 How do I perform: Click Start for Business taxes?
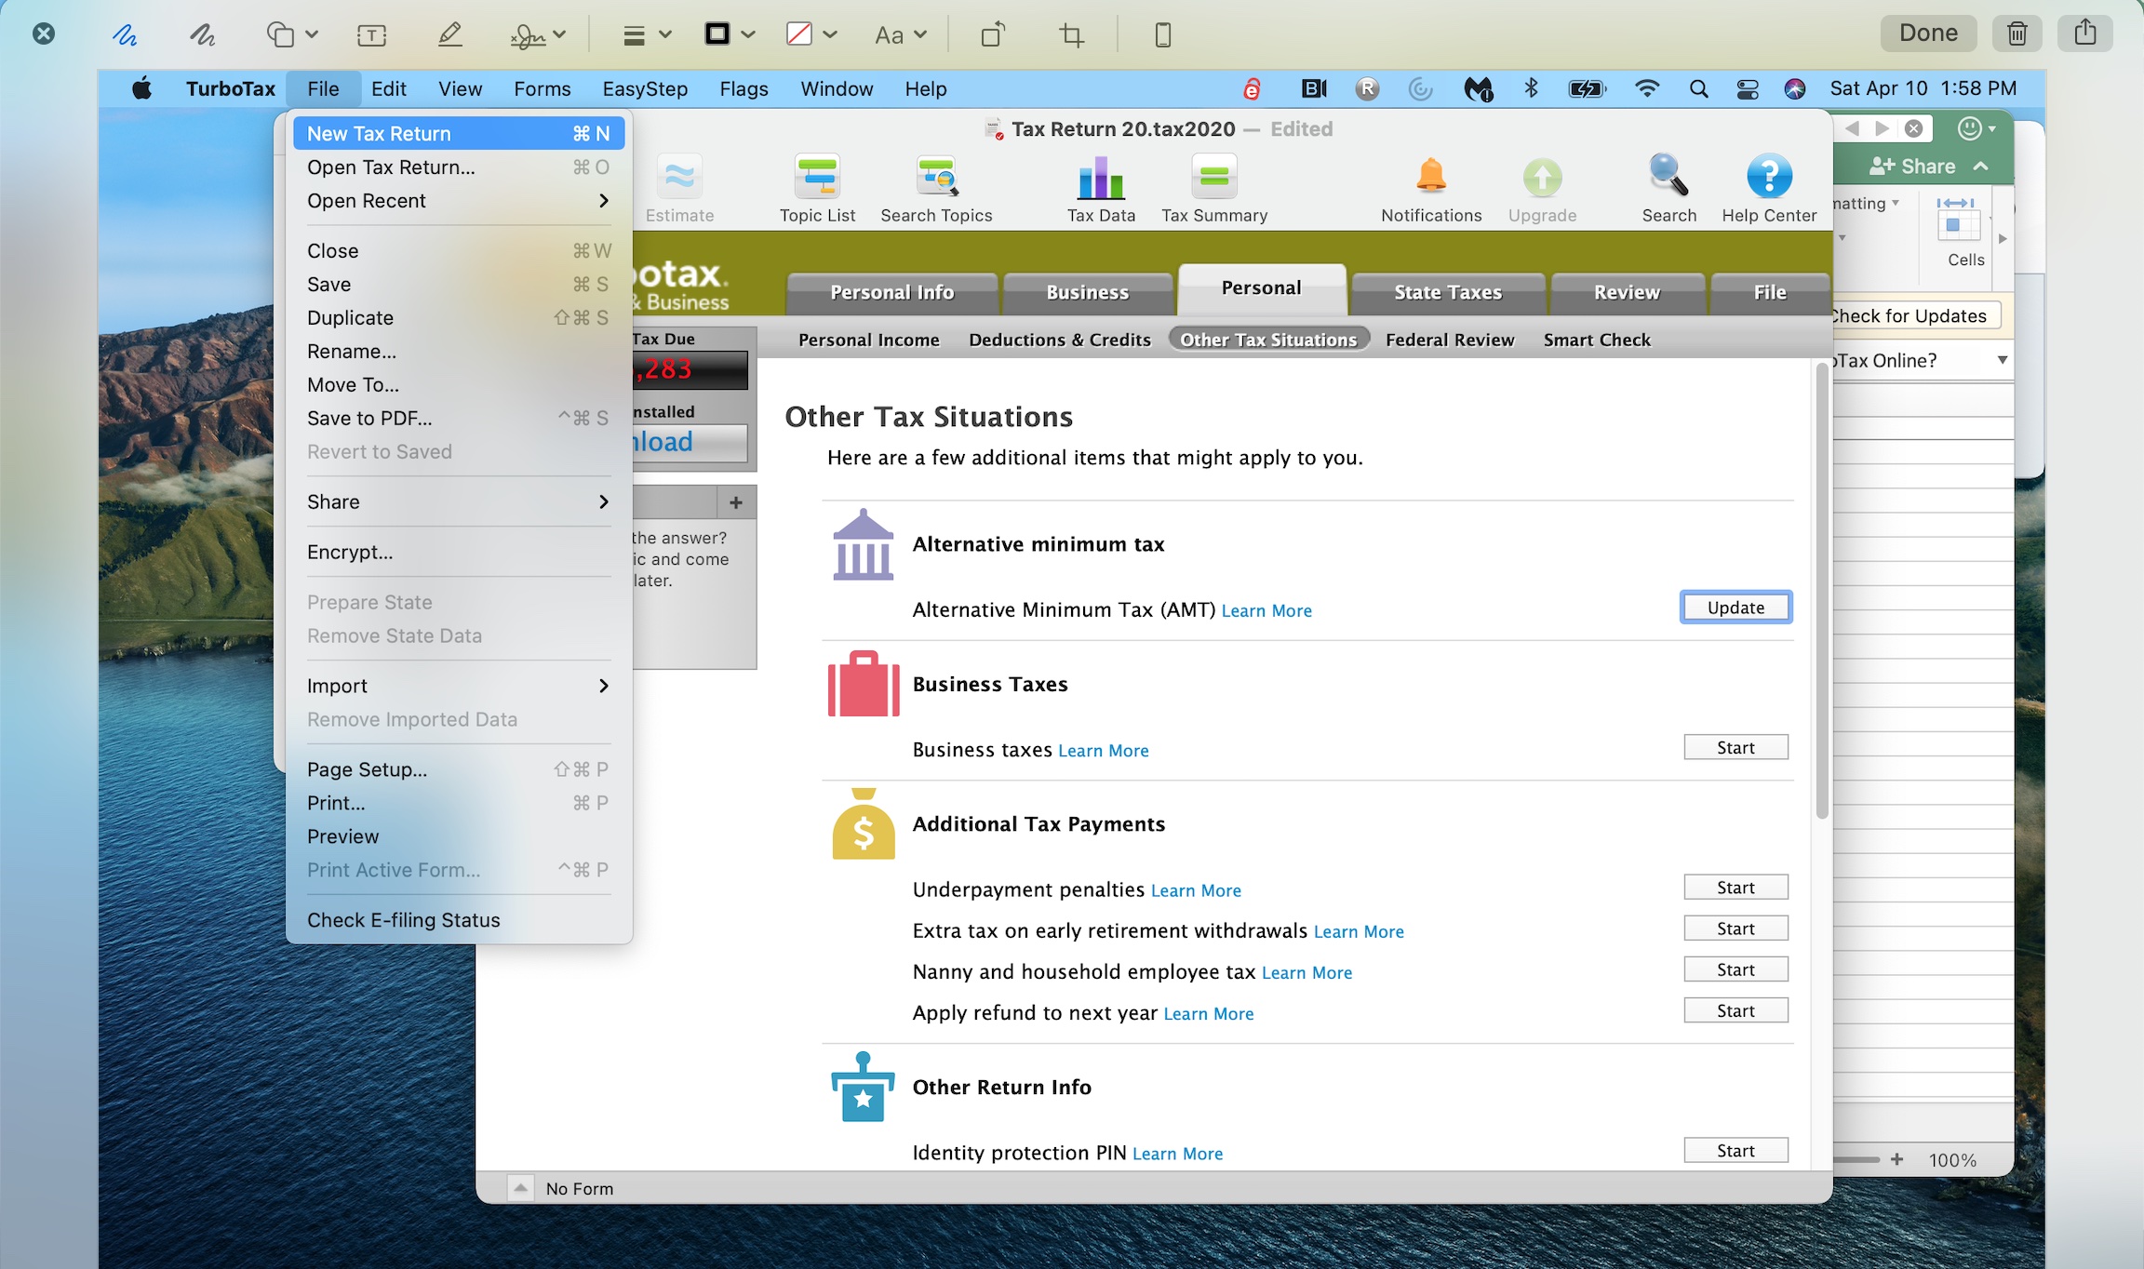[x=1735, y=748]
